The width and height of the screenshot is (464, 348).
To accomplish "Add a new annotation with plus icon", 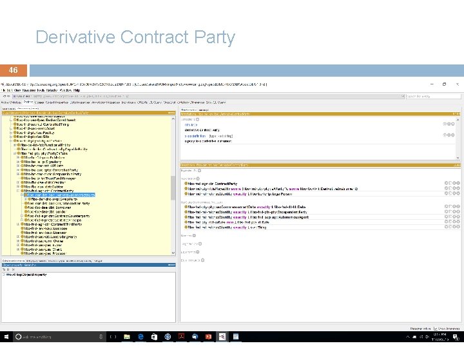I will (197, 120).
